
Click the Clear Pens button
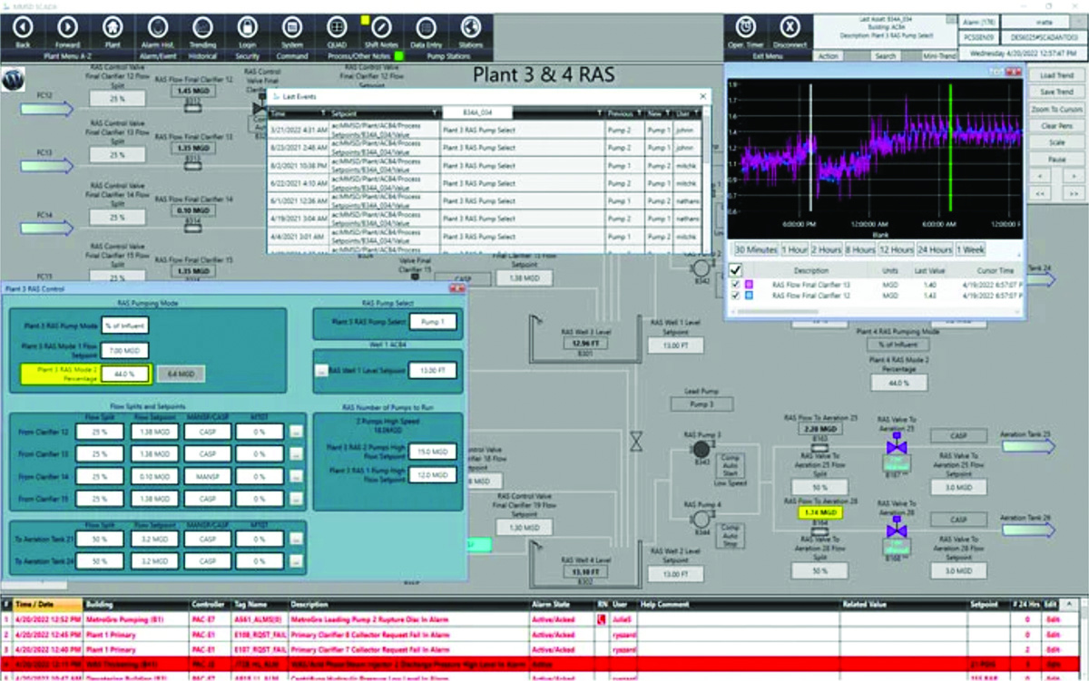coord(1056,125)
